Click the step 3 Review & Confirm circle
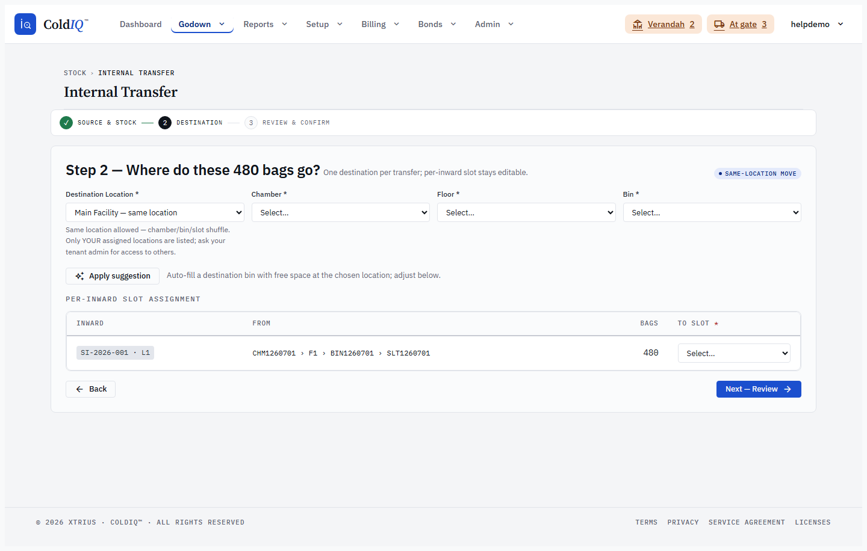Screen dimensions: 867x551 (x=251, y=123)
